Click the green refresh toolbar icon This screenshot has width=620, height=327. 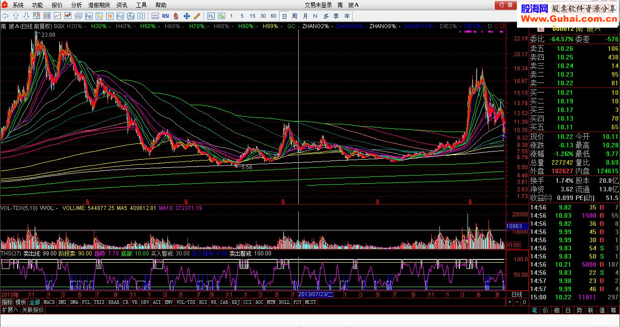click(221, 16)
